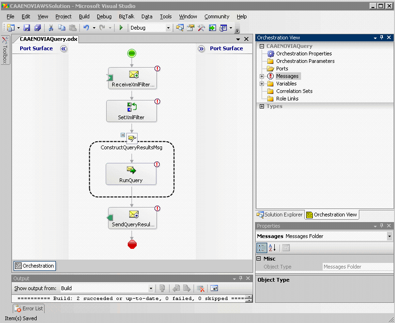Screen dimensions: 395x323
Task: Toggle Word Wrap in Output panel
Action: pos(214,288)
